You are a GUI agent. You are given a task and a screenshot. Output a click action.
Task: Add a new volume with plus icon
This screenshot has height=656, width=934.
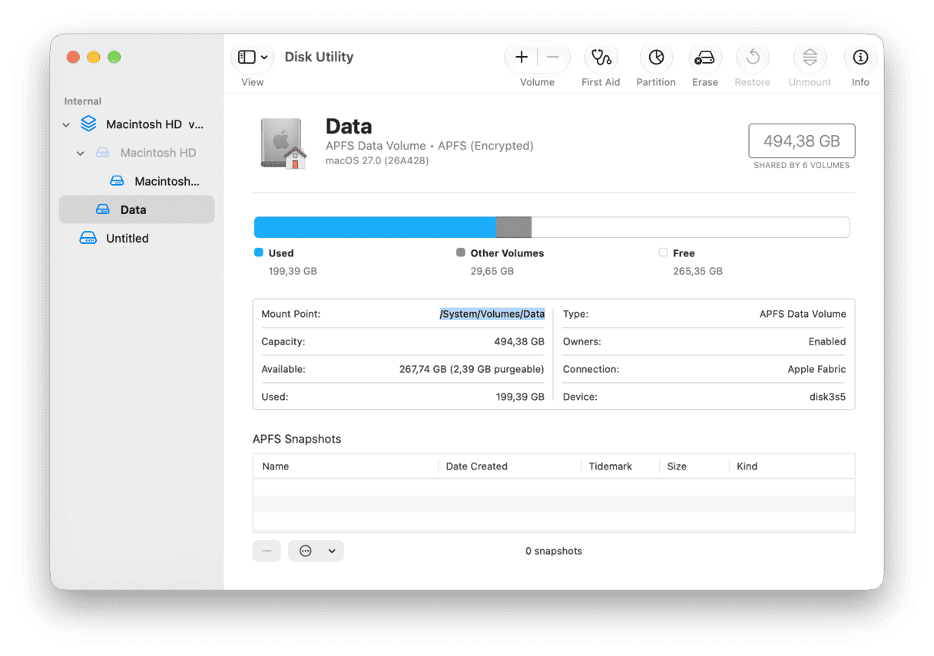[522, 57]
